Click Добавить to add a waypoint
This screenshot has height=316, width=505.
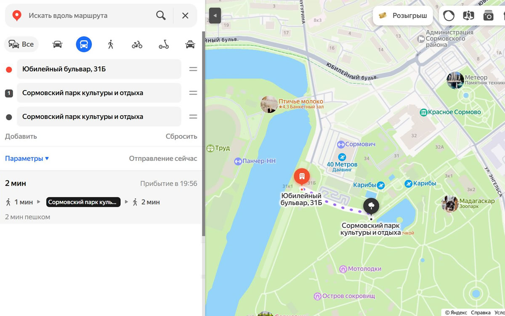[21, 136]
